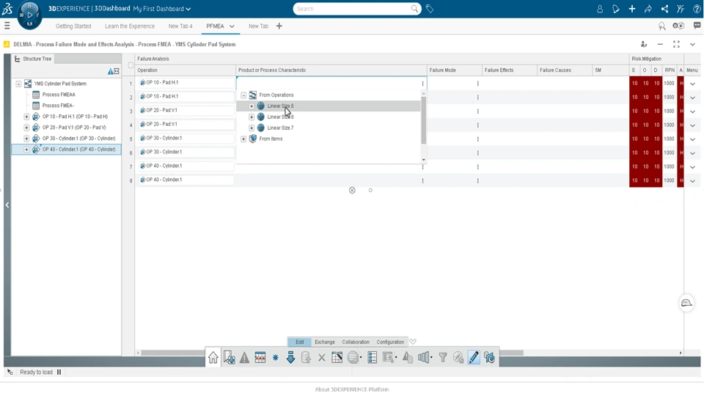This screenshot has width=704, height=396.
Task: Expand the From Items node
Action: pyautogui.click(x=243, y=139)
